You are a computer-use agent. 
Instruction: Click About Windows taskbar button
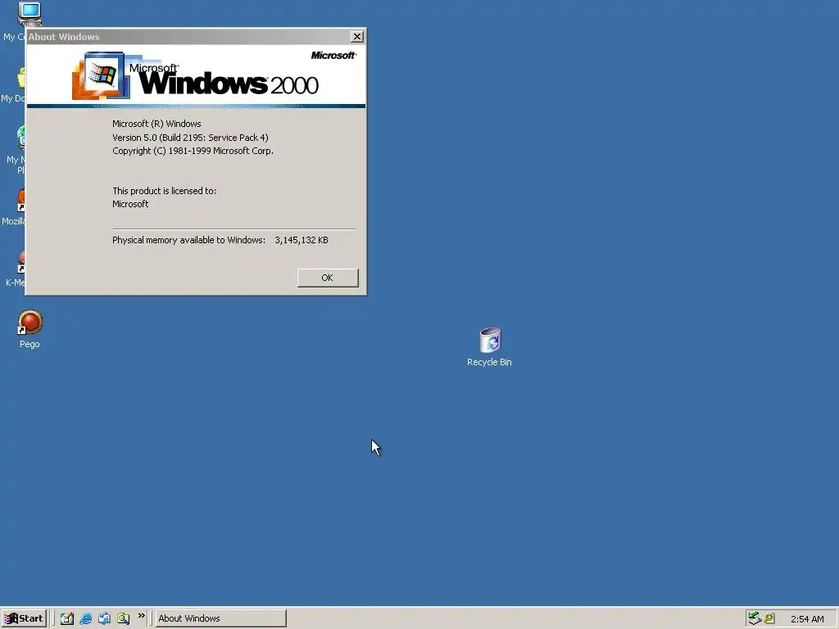tap(220, 618)
